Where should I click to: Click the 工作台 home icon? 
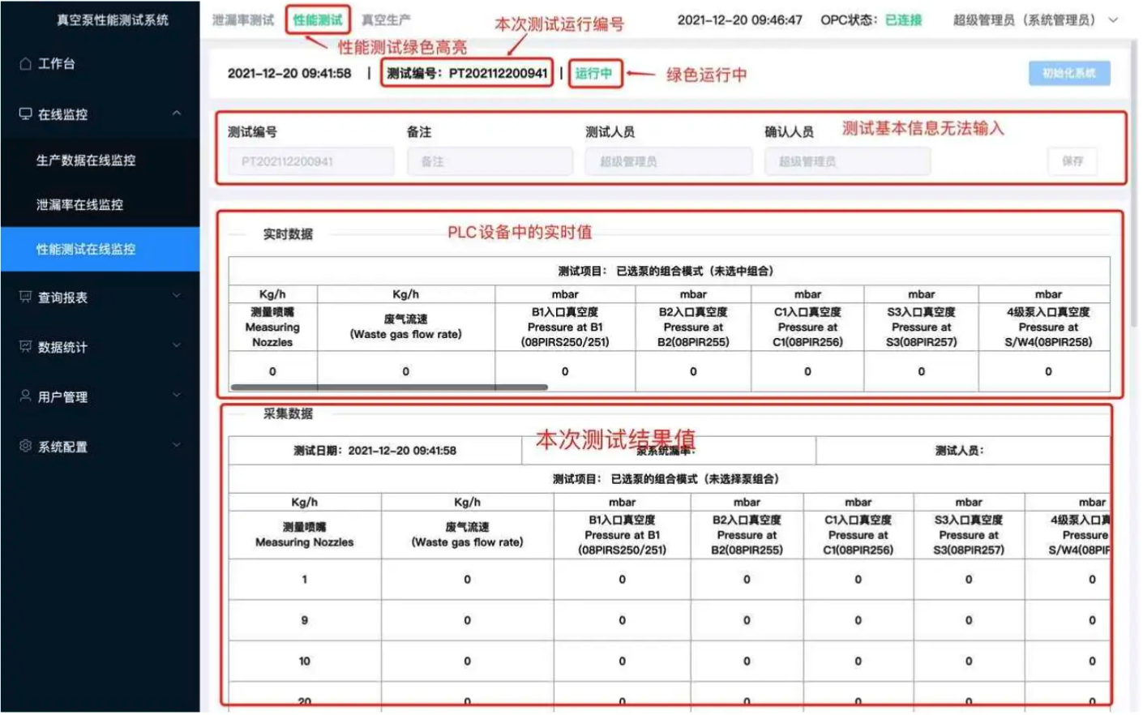coord(26,63)
